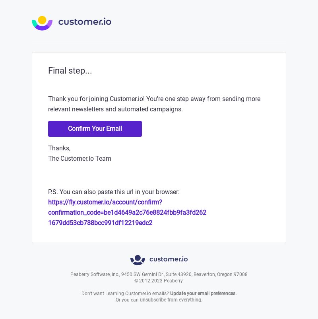Viewport: 318px width, 319px height.
Task: Click the Thank you for joining paragraph
Action: 154,104
